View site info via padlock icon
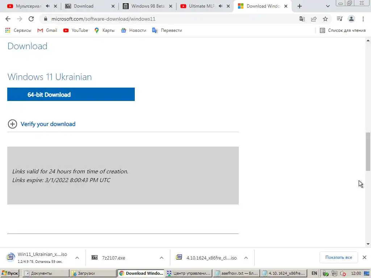This screenshot has width=371, height=278. (x=46, y=19)
